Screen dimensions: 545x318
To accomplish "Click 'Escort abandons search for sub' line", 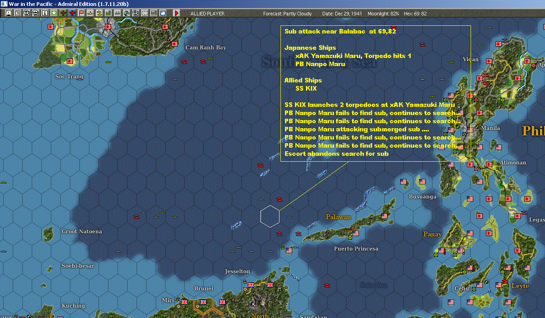I will (x=337, y=154).
